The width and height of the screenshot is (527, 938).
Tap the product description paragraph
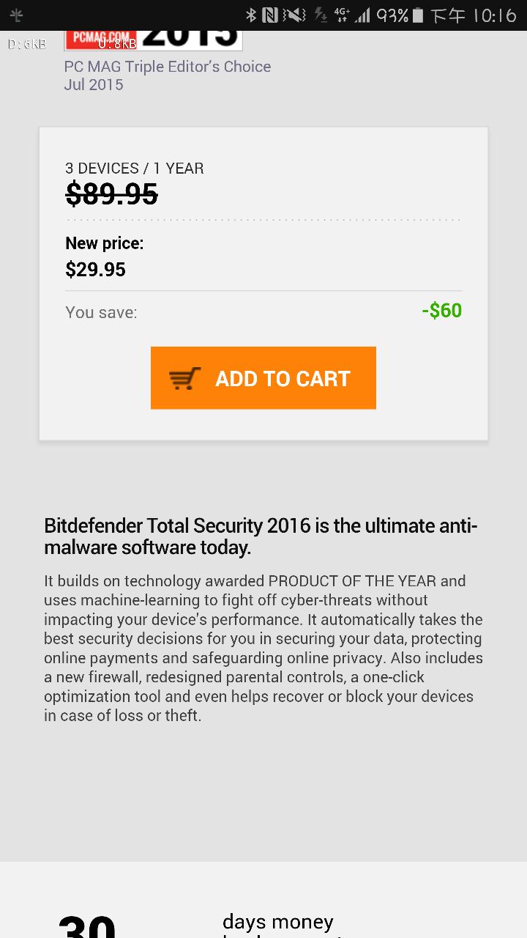tap(262, 648)
